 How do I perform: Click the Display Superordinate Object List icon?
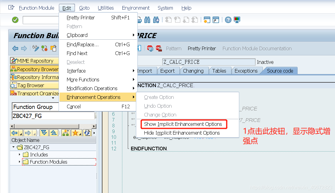[66, 133]
